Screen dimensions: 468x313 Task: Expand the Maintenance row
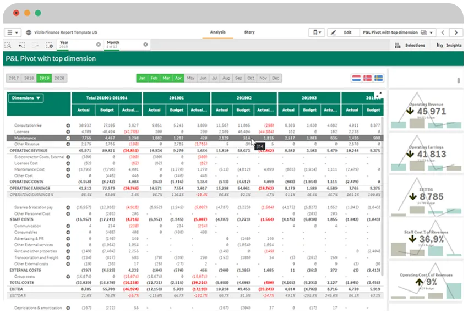[68, 138]
